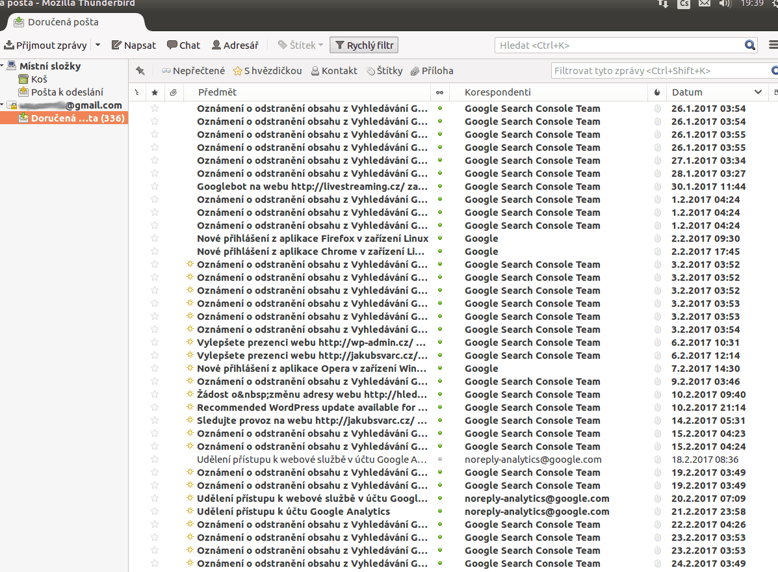Open Googlebot na webu livestreaming.cz message
The width and height of the screenshot is (778, 572).
pos(312,187)
